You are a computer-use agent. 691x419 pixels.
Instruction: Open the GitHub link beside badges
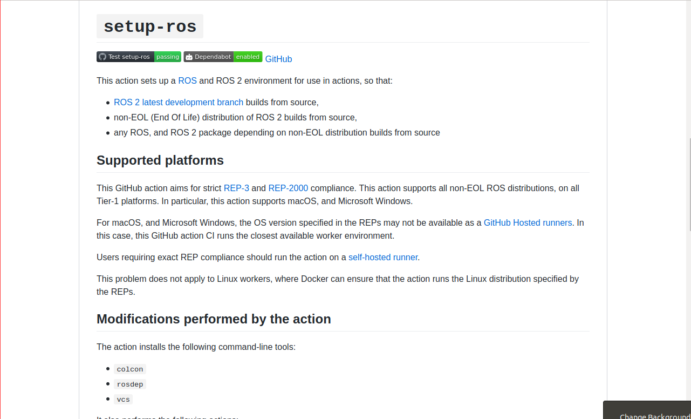tap(278, 59)
